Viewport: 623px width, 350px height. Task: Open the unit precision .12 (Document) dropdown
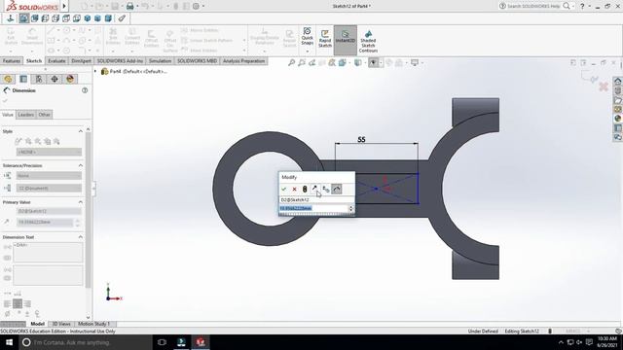[49, 188]
